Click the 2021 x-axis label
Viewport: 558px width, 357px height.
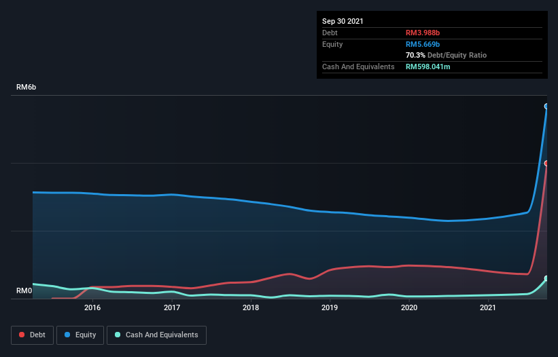[x=488, y=307]
